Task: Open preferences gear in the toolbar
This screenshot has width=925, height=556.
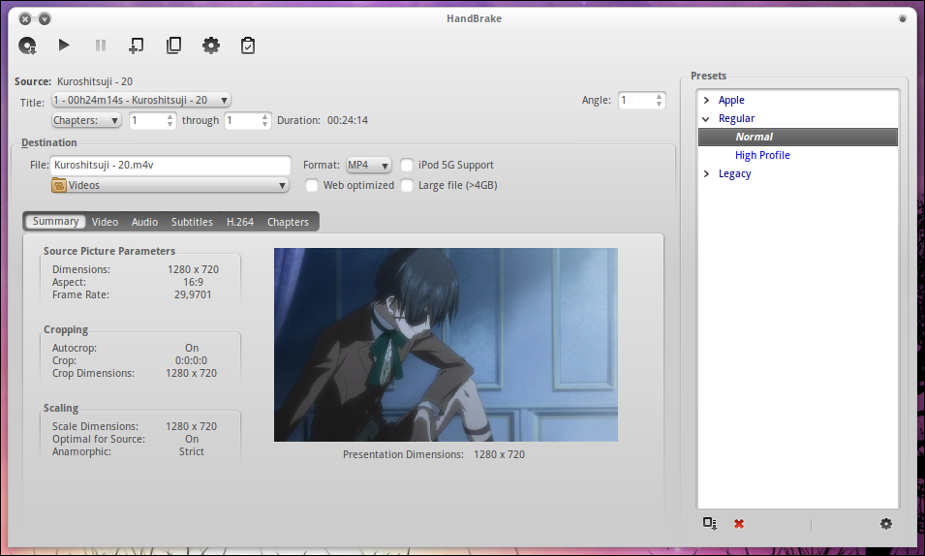Action: pos(210,46)
